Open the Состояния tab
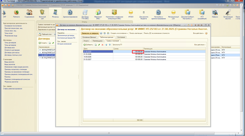Image resolution: width=245 pixels, height=136 pixels. [x=121, y=37]
